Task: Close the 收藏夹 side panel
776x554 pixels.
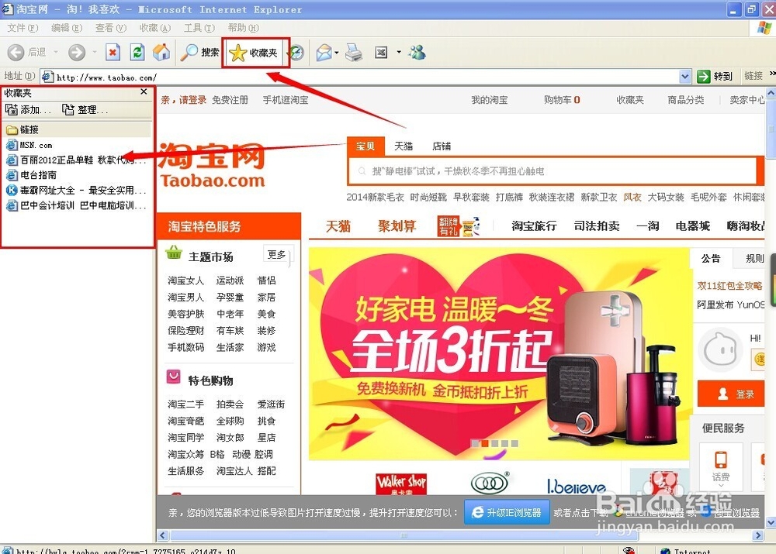Action: coord(144,92)
